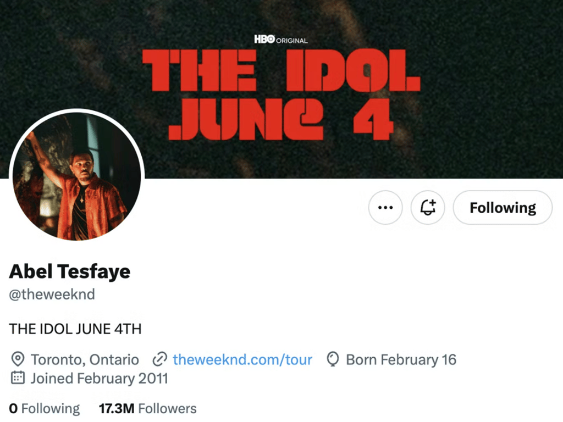The width and height of the screenshot is (563, 422).
Task: Click the link chain icon
Action: pyautogui.click(x=160, y=359)
